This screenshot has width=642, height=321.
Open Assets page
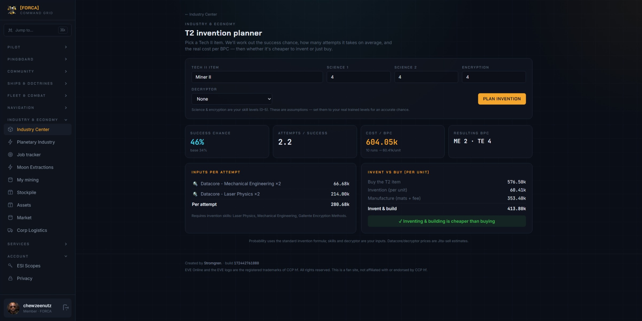(37, 205)
